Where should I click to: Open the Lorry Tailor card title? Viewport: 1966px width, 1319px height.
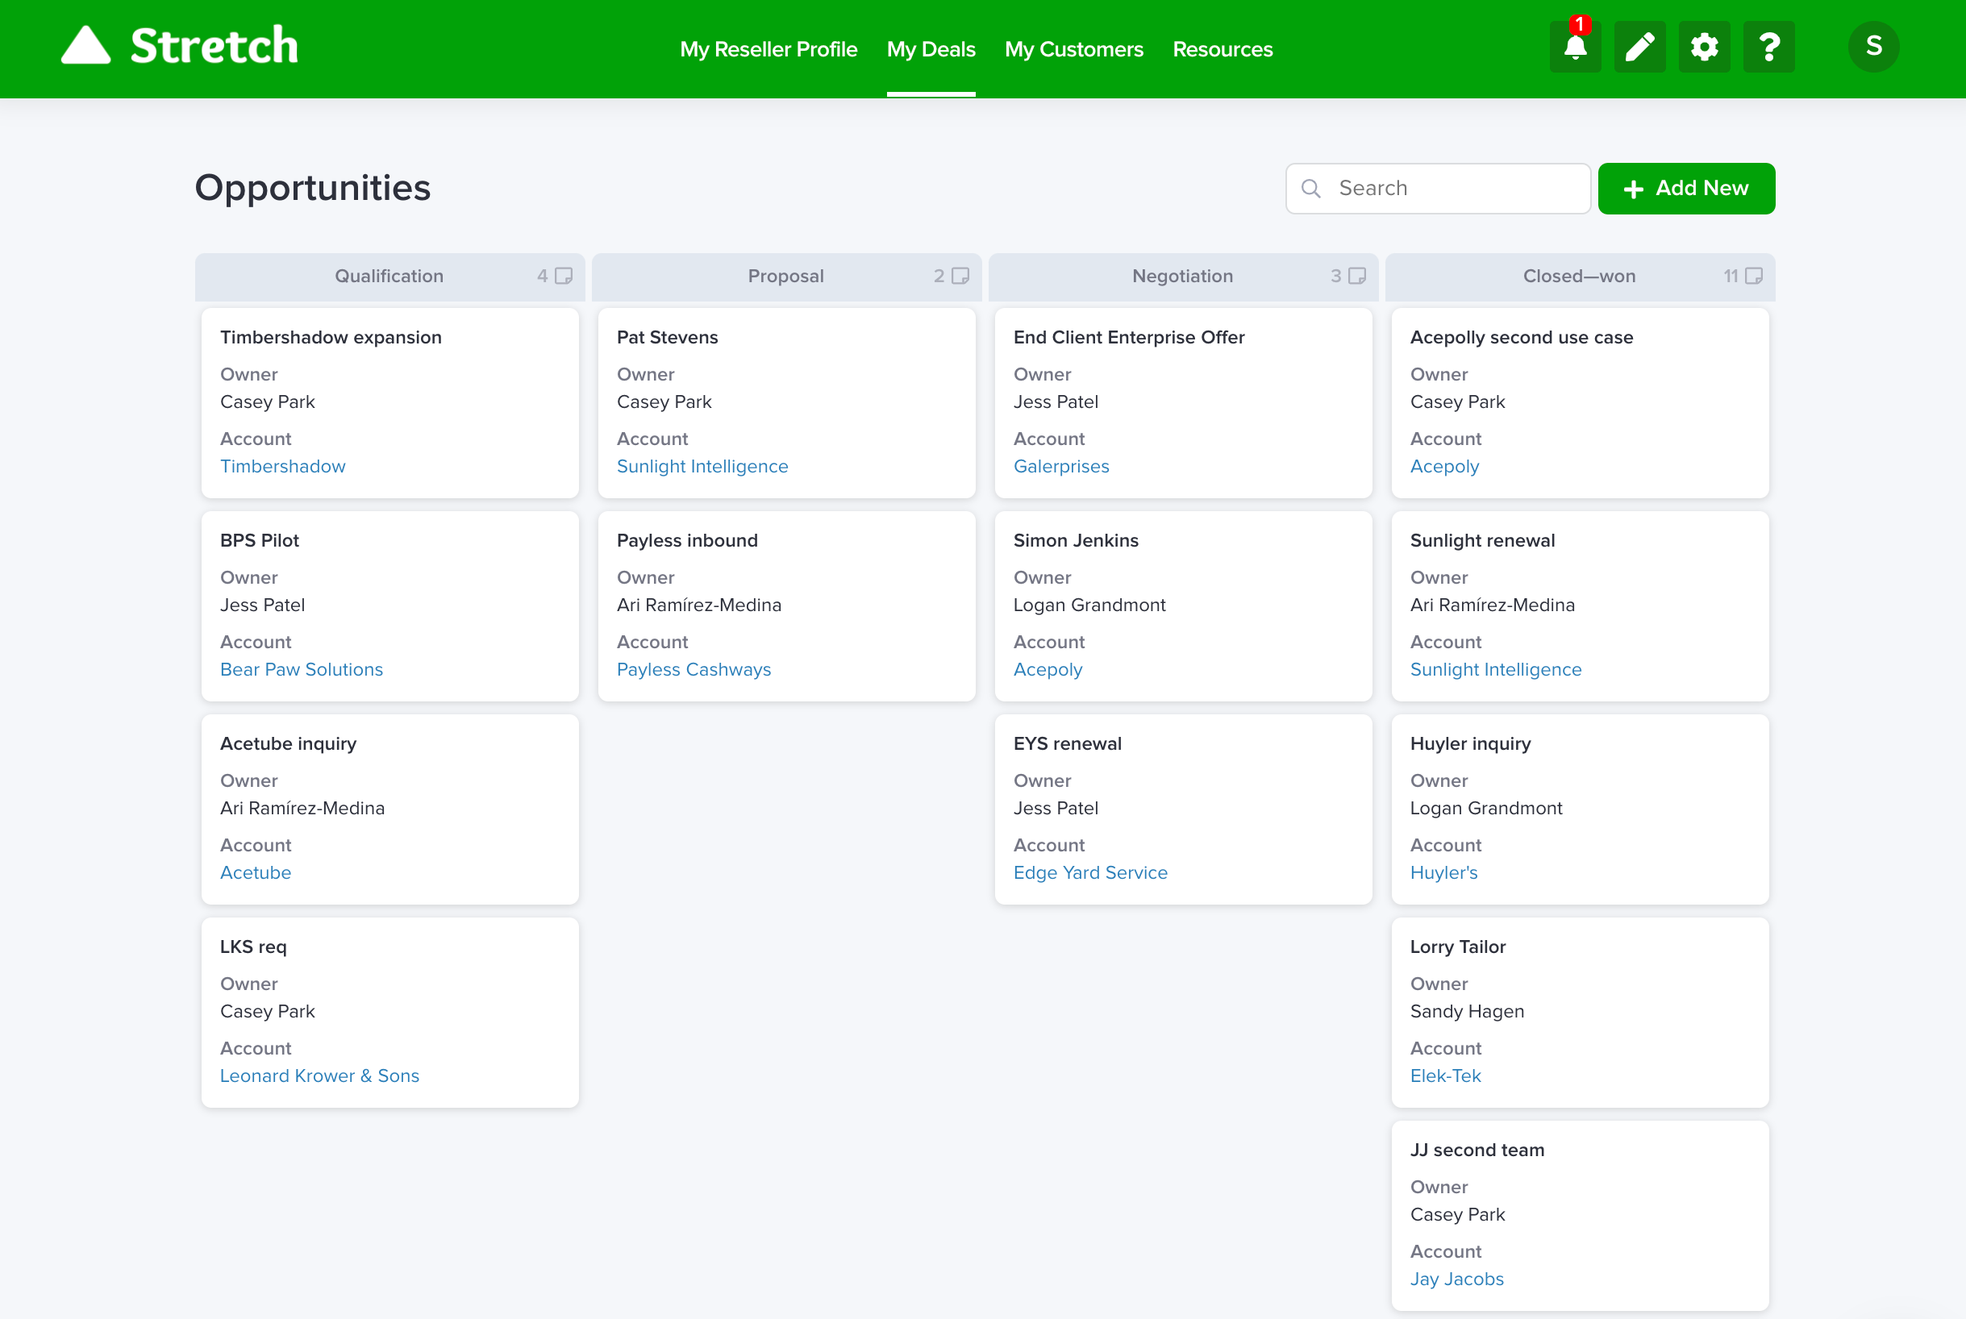pyautogui.click(x=1457, y=947)
